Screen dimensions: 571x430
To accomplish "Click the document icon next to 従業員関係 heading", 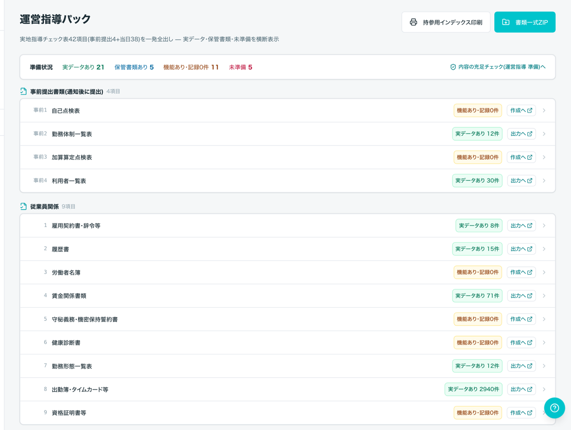I will tap(23, 206).
